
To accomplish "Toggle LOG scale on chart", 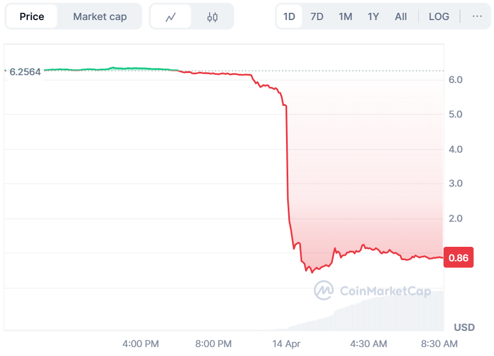I will pos(439,17).
